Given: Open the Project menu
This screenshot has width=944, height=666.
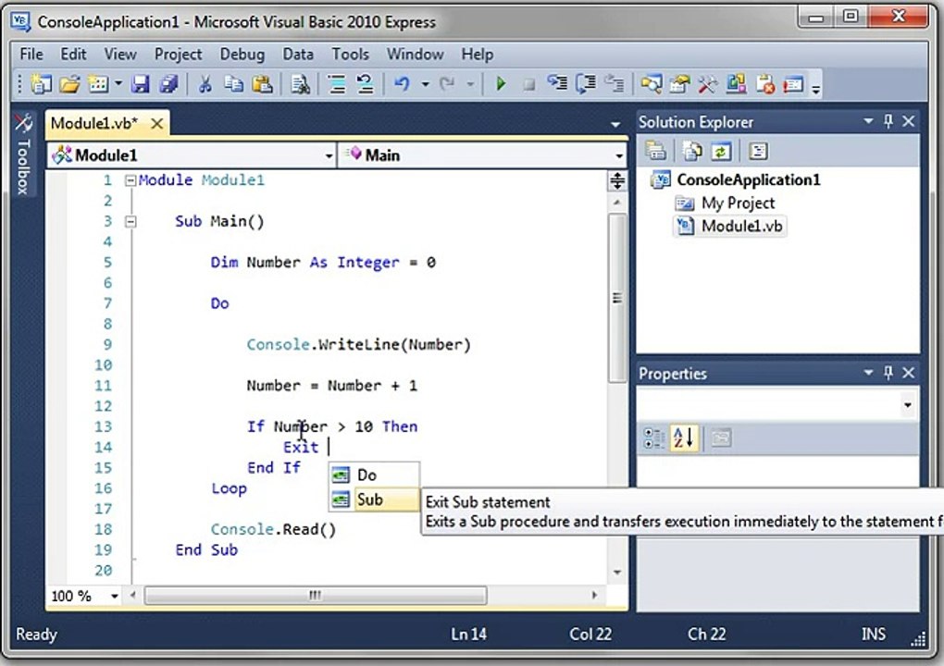Looking at the screenshot, I should point(179,55).
